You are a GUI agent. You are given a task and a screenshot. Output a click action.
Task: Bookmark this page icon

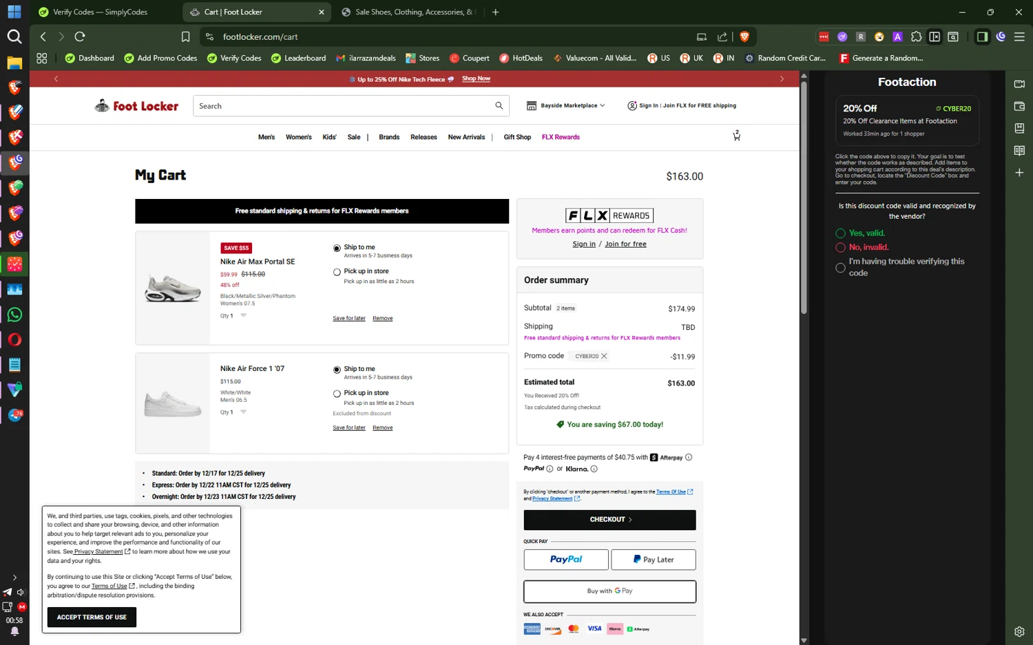[185, 36]
